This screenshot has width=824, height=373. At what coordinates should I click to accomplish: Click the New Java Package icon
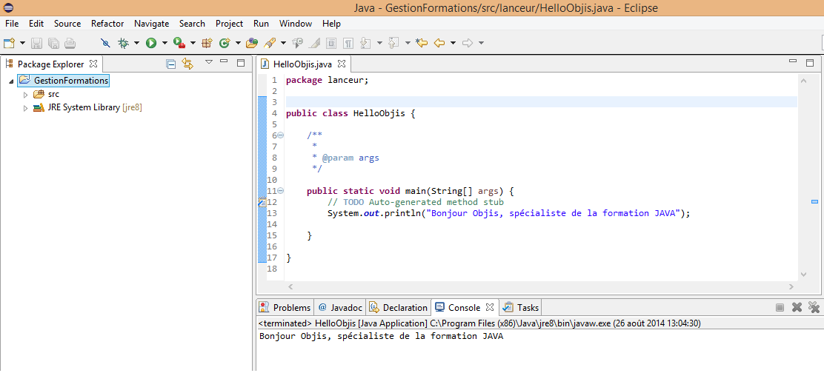coord(207,43)
